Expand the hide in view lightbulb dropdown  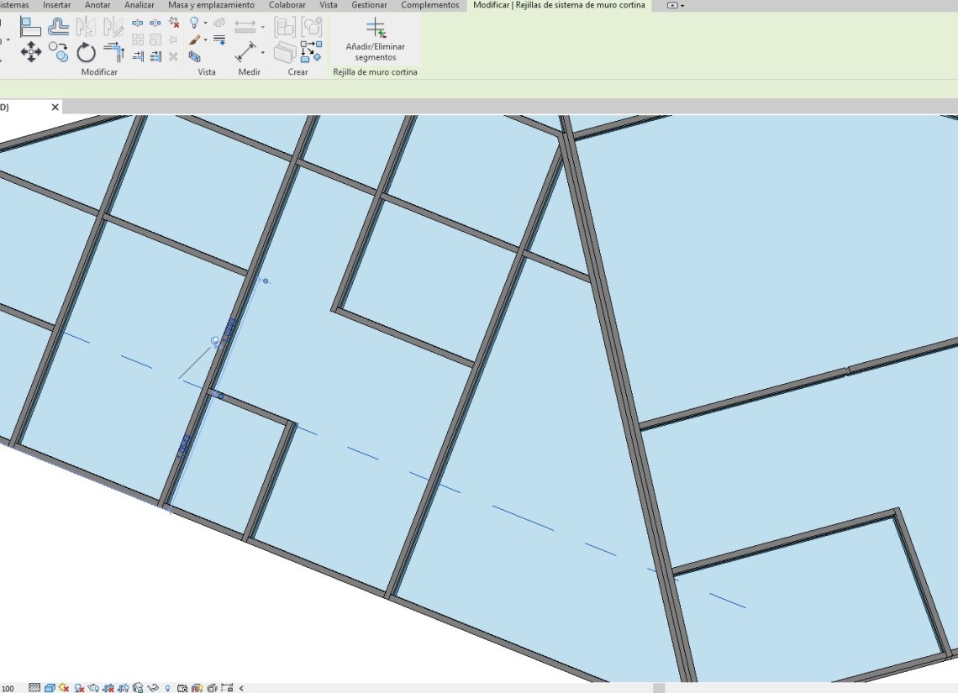pyautogui.click(x=205, y=24)
